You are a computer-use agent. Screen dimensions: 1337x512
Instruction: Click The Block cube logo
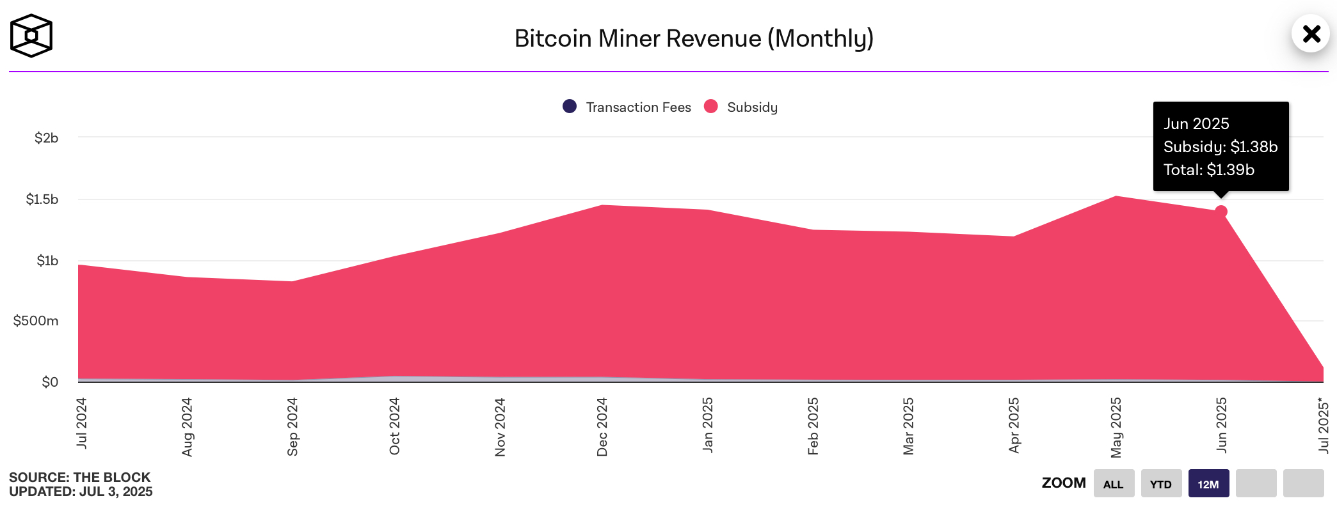(31, 36)
